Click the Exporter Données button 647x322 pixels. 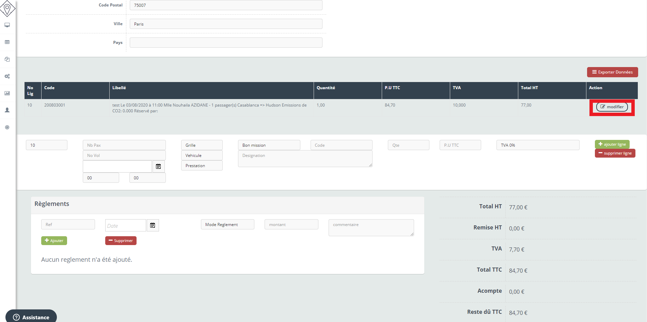pyautogui.click(x=612, y=72)
